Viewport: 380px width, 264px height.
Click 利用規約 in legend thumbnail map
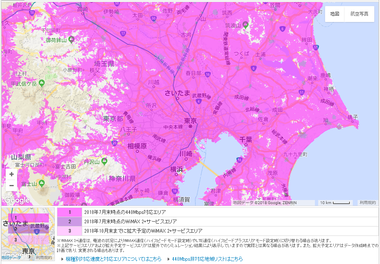coord(44,257)
